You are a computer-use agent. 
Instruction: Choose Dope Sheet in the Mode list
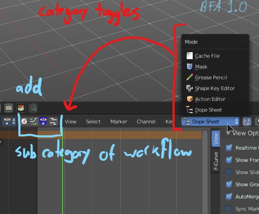(x=215, y=110)
